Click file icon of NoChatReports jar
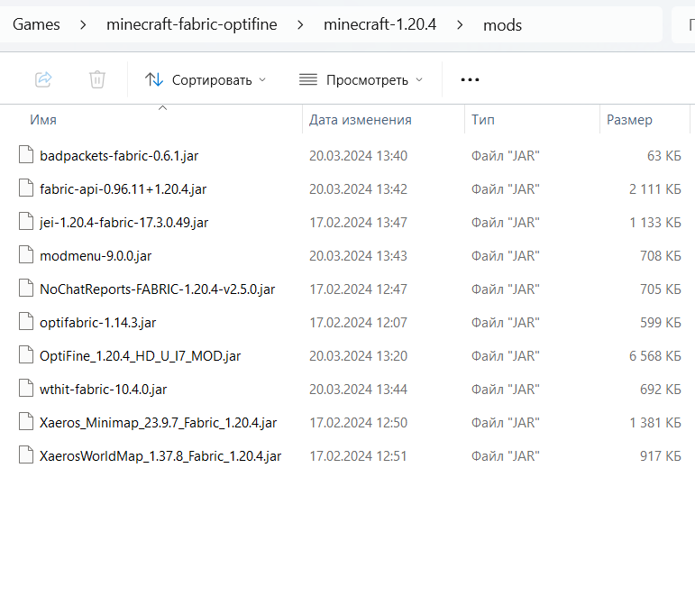 tap(26, 289)
